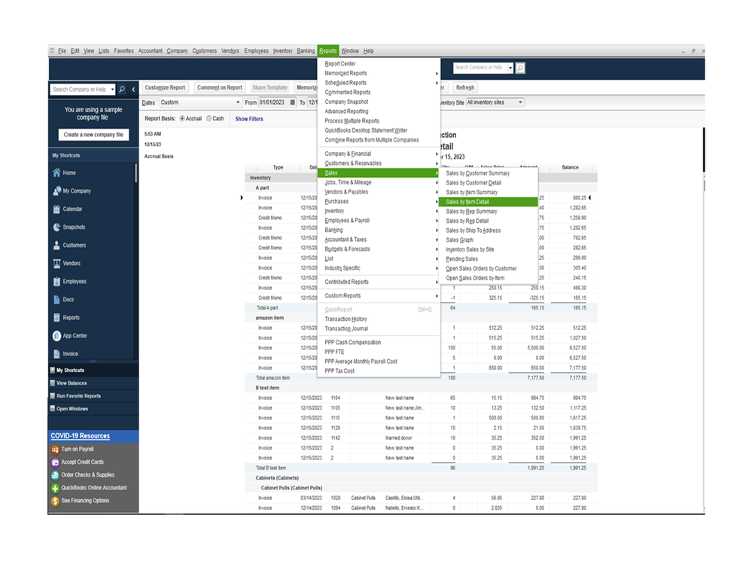Open the Vendors shortcut icon
This screenshot has width=752, height=564.
coord(56,264)
